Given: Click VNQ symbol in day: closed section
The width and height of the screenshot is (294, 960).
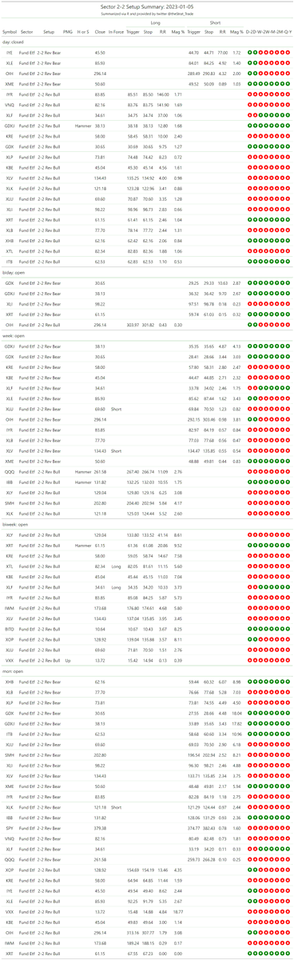Looking at the screenshot, I should coord(9,104).
